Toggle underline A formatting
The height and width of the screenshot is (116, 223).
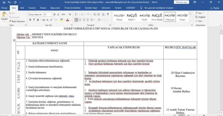coord(38,20)
